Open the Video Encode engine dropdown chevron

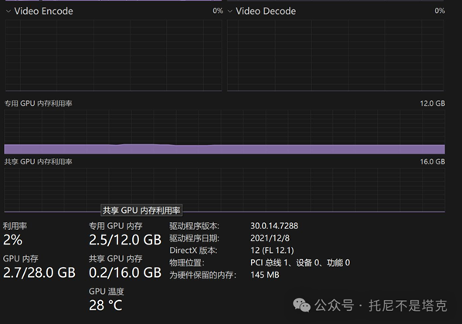[8, 12]
